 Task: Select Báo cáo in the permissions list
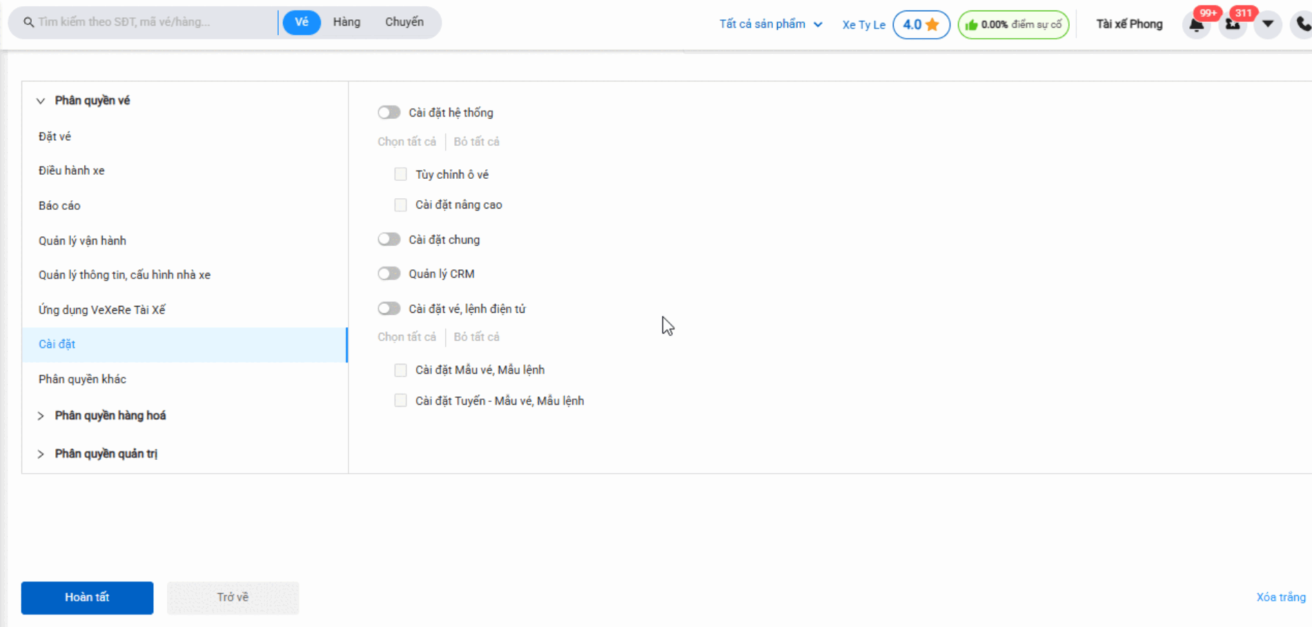click(59, 206)
